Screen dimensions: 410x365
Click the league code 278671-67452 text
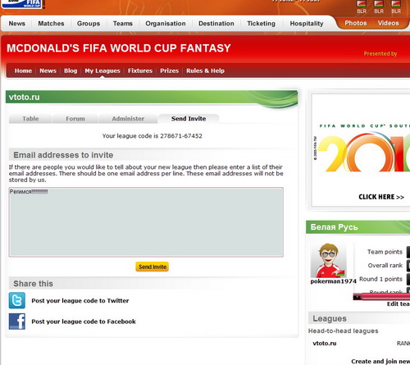181,136
